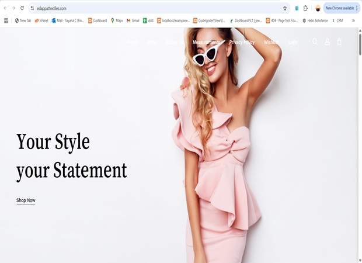Viewport: 362px width, 263px height.
Task: Show hidden bookmarks with the chevron
Action: [x=353, y=20]
